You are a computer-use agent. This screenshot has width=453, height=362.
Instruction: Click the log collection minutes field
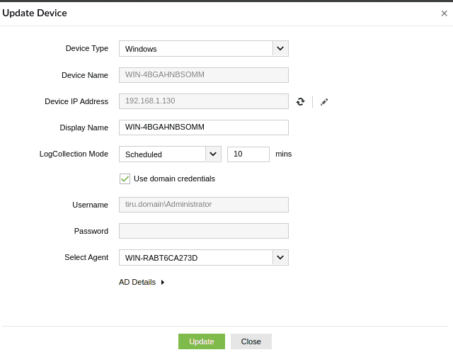pyautogui.click(x=248, y=154)
